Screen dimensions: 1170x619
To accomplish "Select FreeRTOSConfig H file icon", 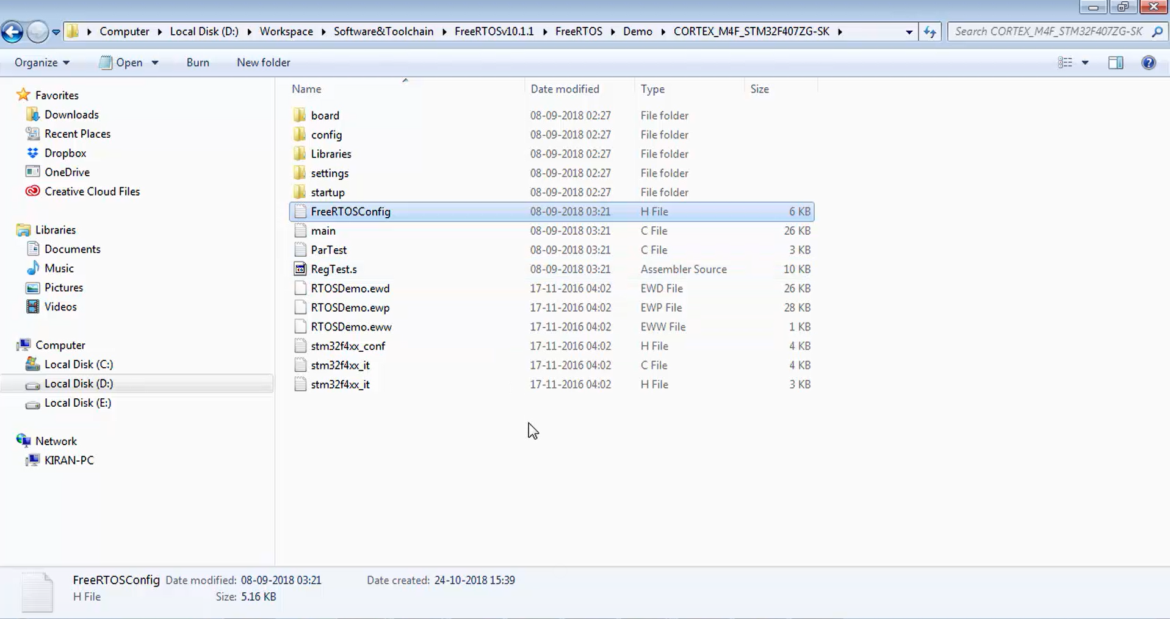I will [300, 212].
